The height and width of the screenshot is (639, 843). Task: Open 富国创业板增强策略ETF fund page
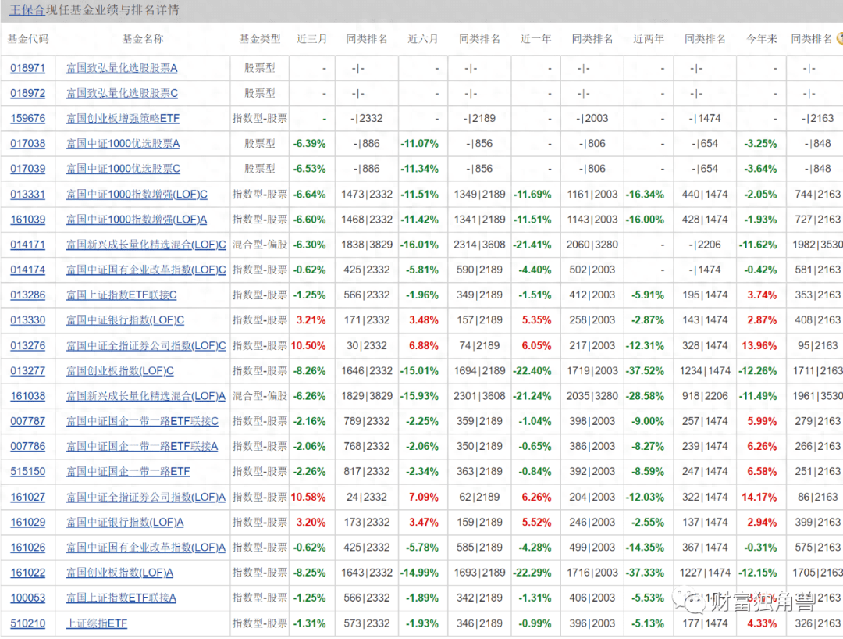121,119
